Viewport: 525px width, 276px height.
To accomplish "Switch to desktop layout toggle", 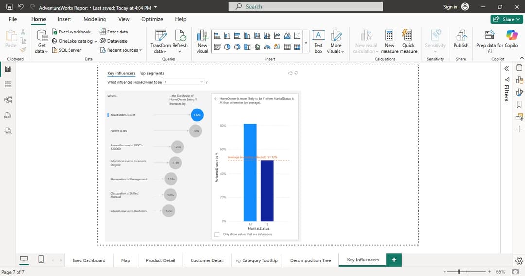I will click(x=24, y=260).
